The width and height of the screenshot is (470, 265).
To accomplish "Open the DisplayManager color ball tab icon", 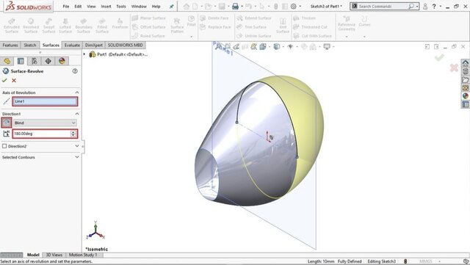I will click(62, 61).
